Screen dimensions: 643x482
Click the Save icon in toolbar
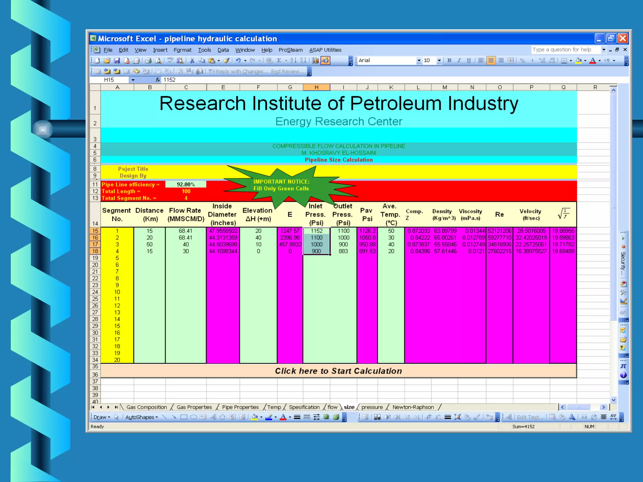117,61
